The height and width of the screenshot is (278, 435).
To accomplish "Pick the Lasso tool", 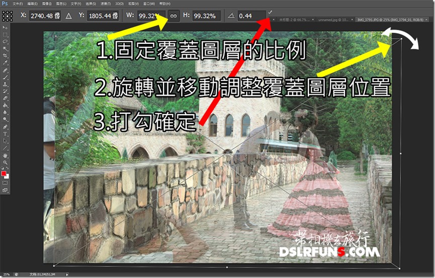I will coord(6,41).
